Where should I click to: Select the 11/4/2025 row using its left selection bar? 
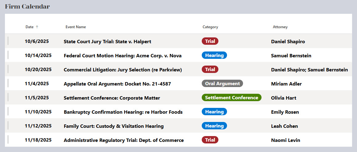coord(8,83)
